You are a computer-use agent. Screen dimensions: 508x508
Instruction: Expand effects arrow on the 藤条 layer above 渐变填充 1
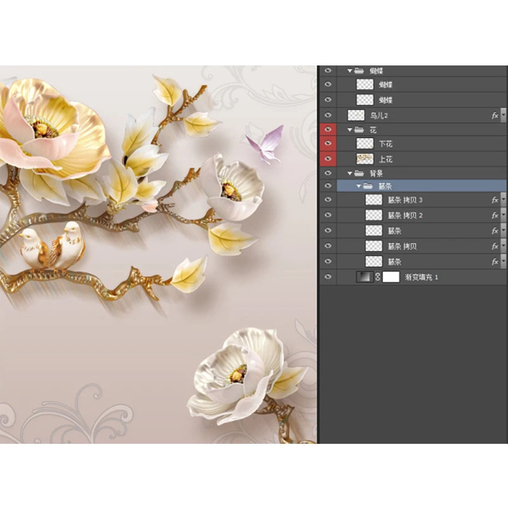point(503,262)
